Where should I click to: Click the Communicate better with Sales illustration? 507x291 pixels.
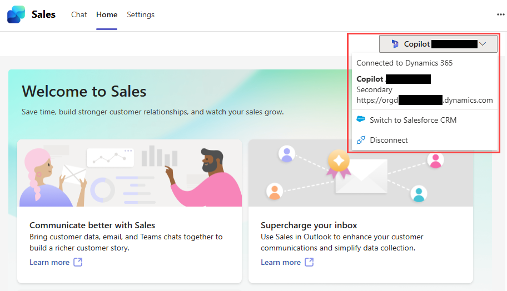[130, 173]
